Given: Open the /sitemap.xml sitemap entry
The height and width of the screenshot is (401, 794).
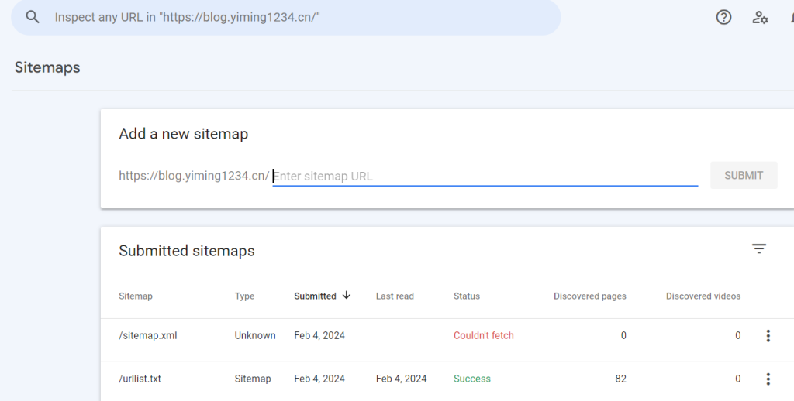Looking at the screenshot, I should click(x=148, y=336).
